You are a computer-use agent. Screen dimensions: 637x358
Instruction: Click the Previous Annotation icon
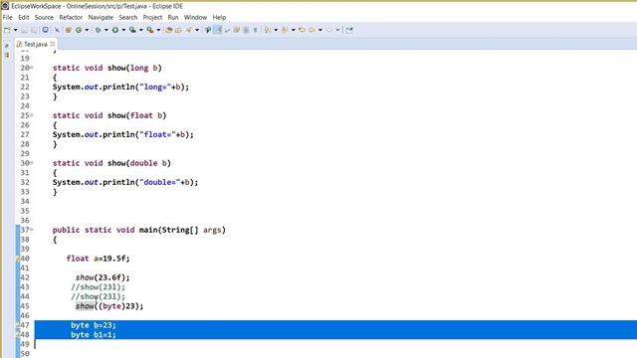click(x=285, y=30)
